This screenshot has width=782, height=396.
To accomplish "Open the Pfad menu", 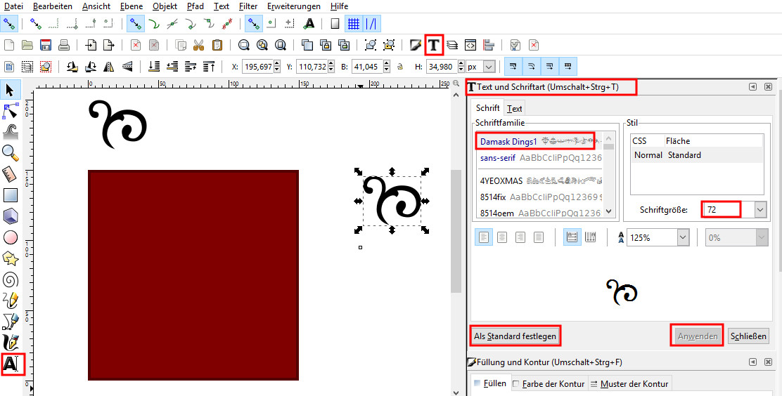I will 195,6.
